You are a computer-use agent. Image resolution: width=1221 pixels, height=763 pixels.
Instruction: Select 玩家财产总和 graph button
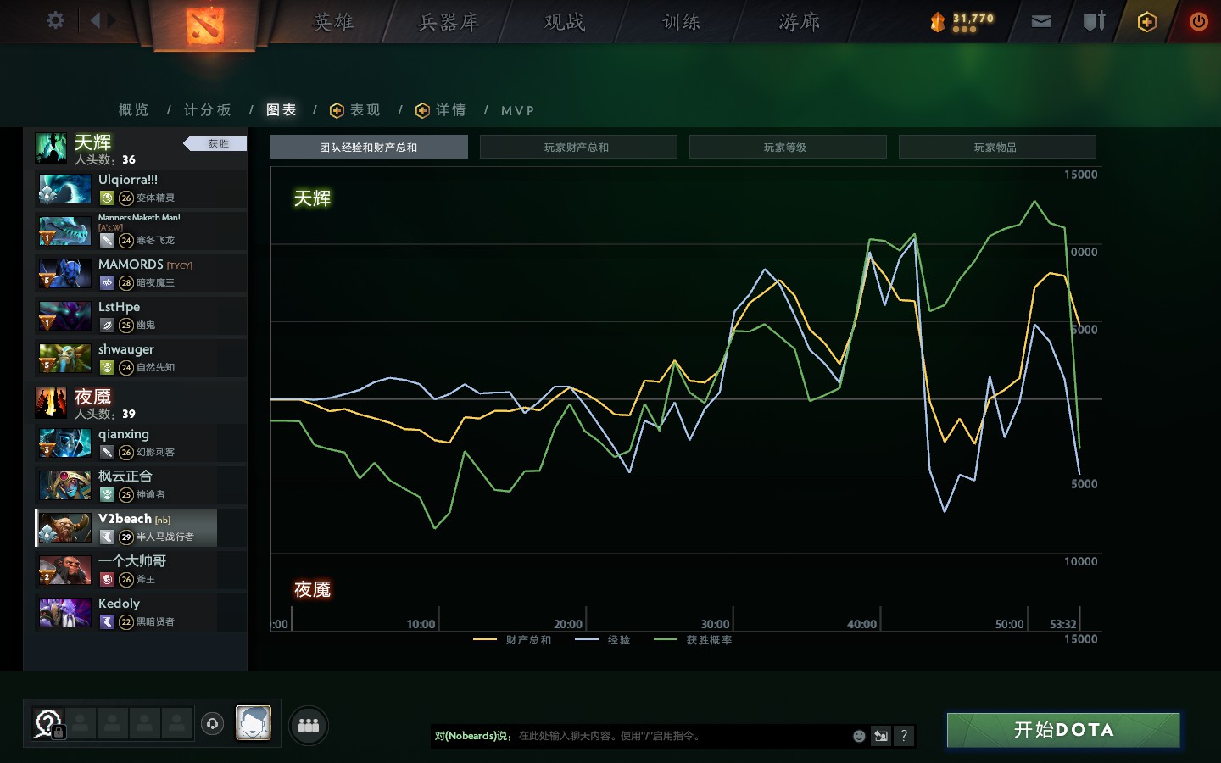tap(578, 147)
